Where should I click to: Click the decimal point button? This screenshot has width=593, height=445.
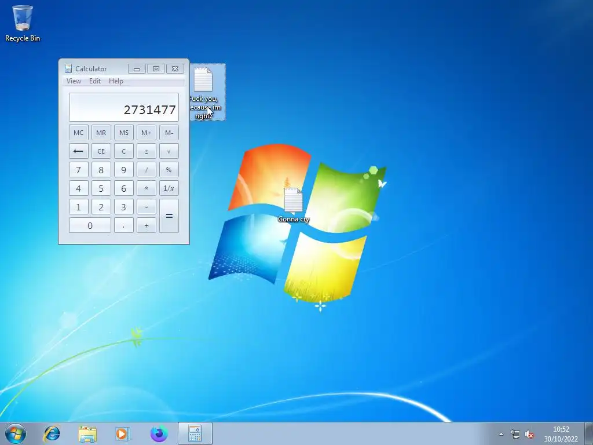pyautogui.click(x=124, y=225)
